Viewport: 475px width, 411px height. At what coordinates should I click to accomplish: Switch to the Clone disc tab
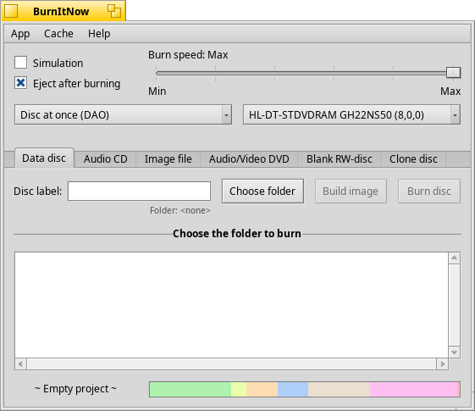coord(413,158)
